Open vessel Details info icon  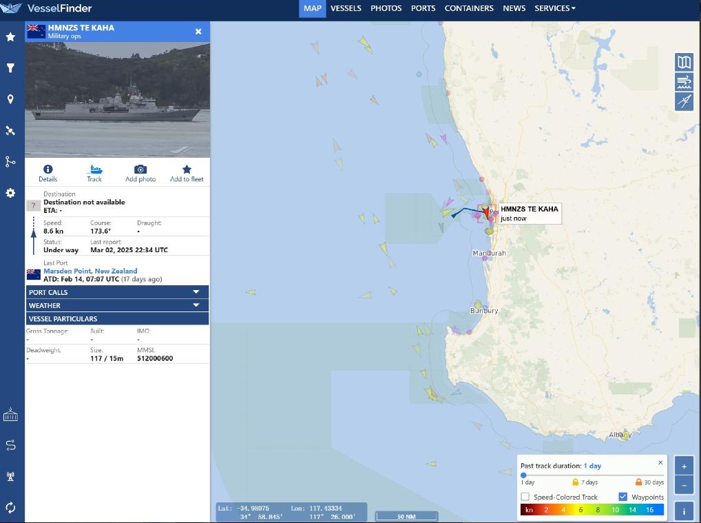tap(48, 169)
